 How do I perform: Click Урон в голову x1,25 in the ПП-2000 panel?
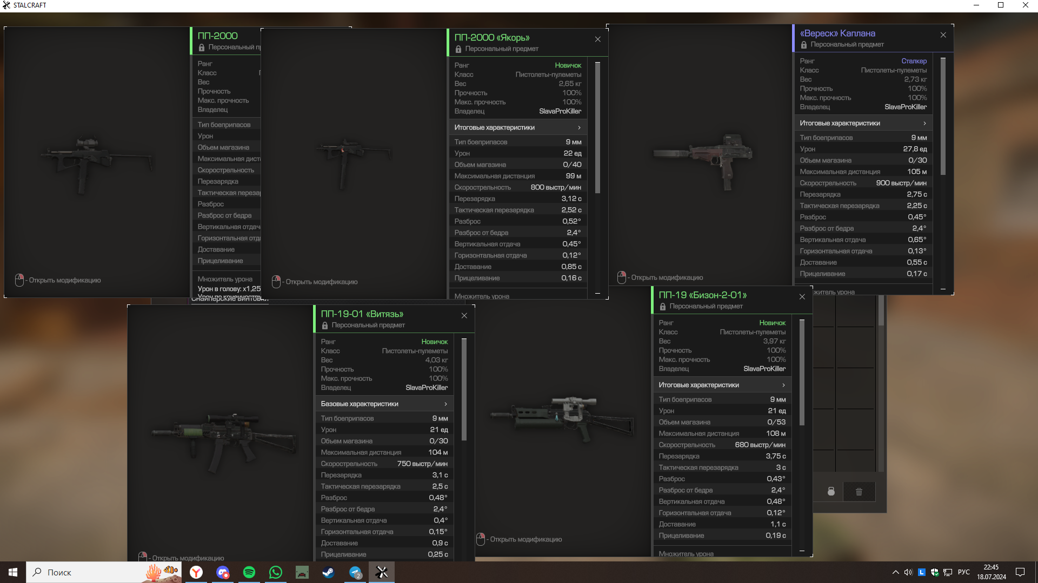click(x=229, y=289)
